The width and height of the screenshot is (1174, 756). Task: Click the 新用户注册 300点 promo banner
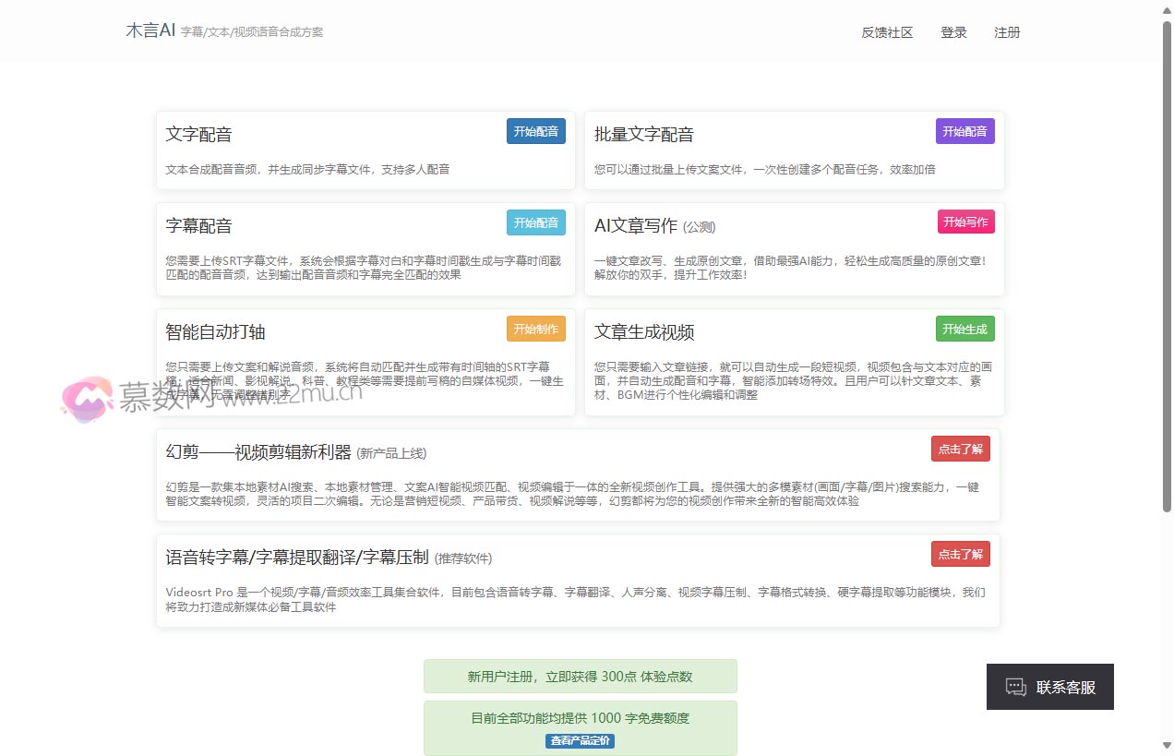[580, 676]
